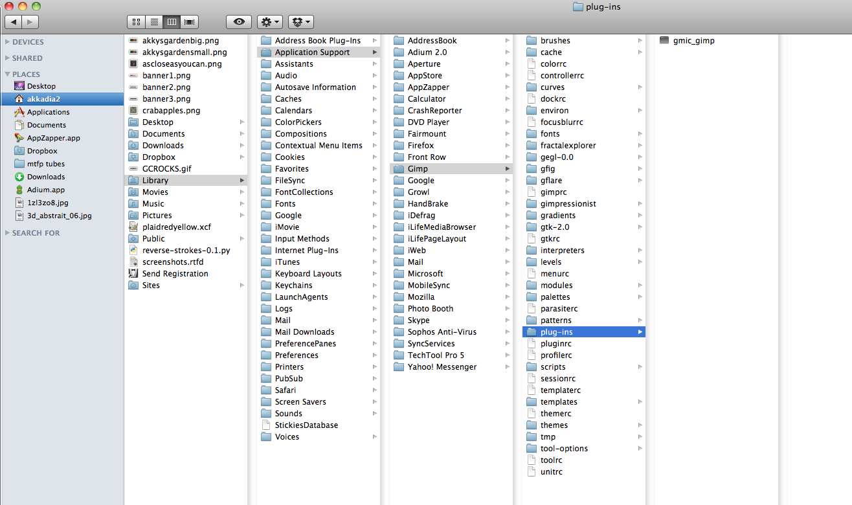Go forward with the right arrow button
This screenshot has width=852, height=505.
click(x=30, y=22)
